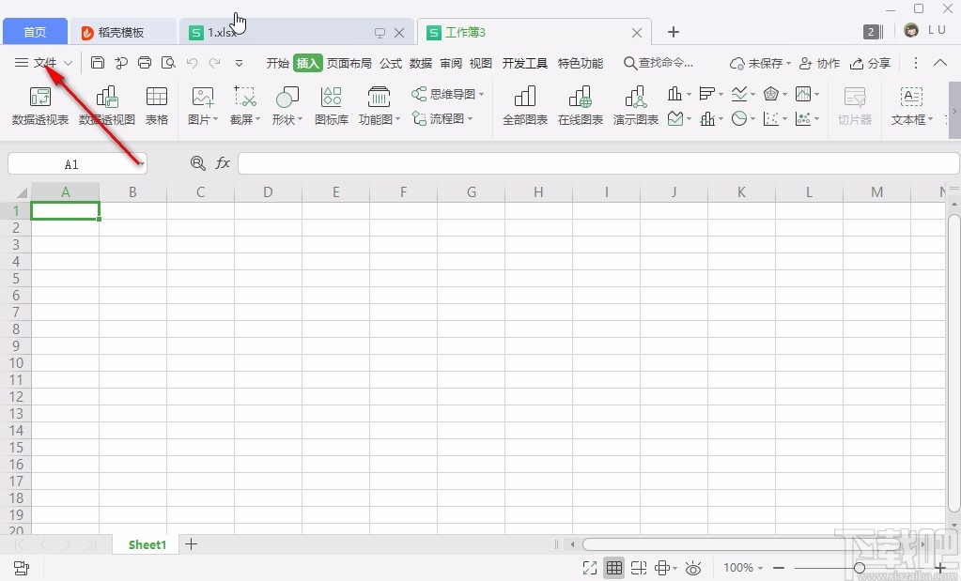Click the Insert Function fx icon
Screen dimensions: 961x581
tap(223, 162)
